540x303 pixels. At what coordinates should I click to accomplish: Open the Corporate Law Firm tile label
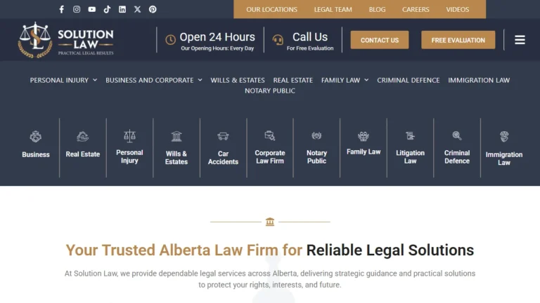[270, 156]
